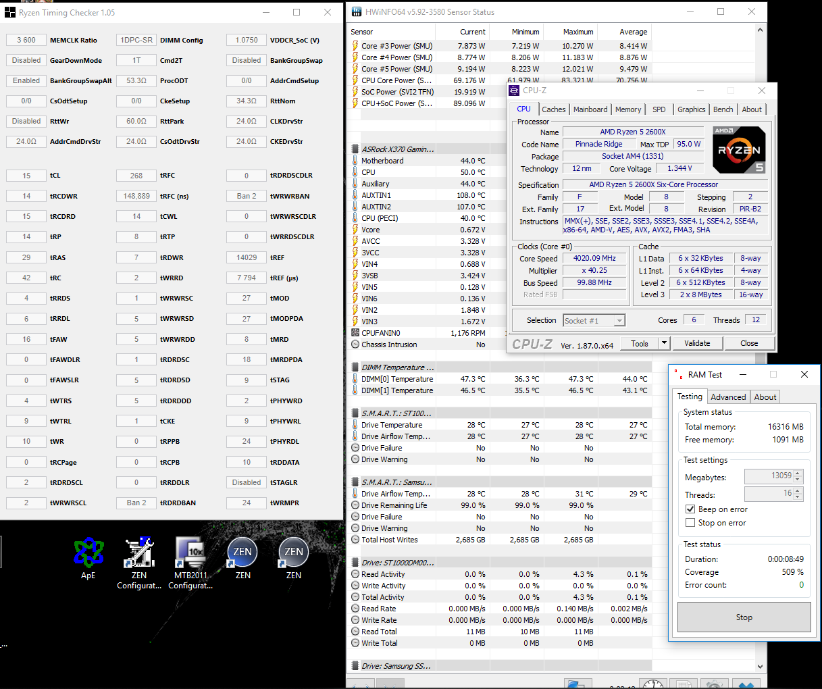
Task: Click the Megabytes spinner arrows in RAM Test
Action: [798, 476]
